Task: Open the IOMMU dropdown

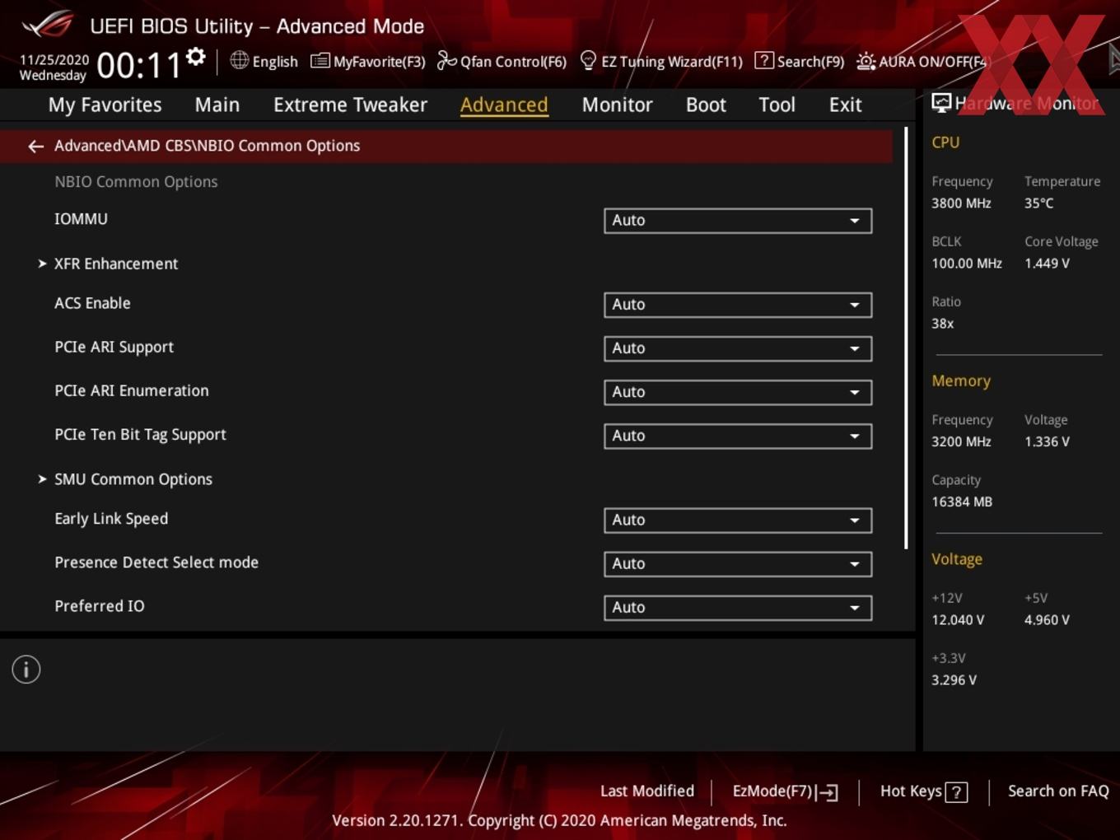Action: (738, 221)
